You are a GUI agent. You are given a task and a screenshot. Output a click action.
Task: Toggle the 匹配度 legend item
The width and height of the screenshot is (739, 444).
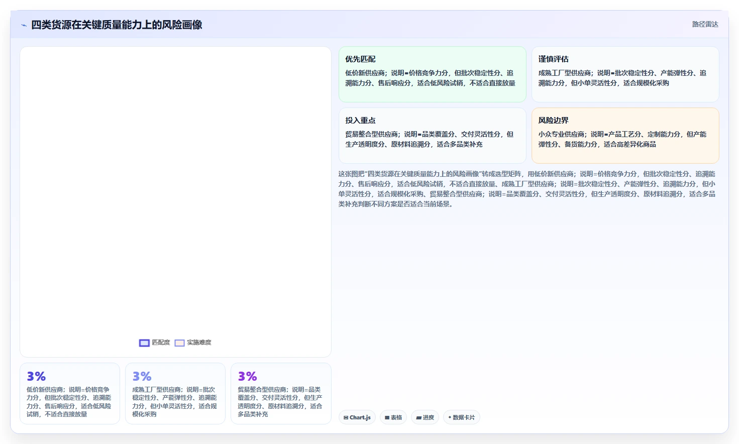155,343
